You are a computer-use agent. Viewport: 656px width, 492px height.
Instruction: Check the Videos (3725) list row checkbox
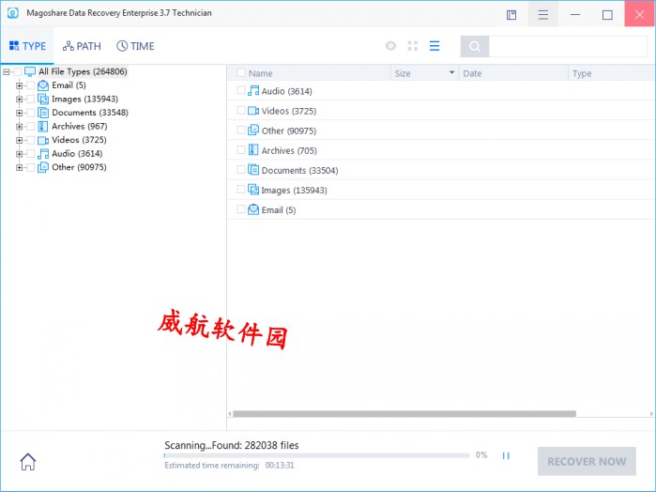241,110
